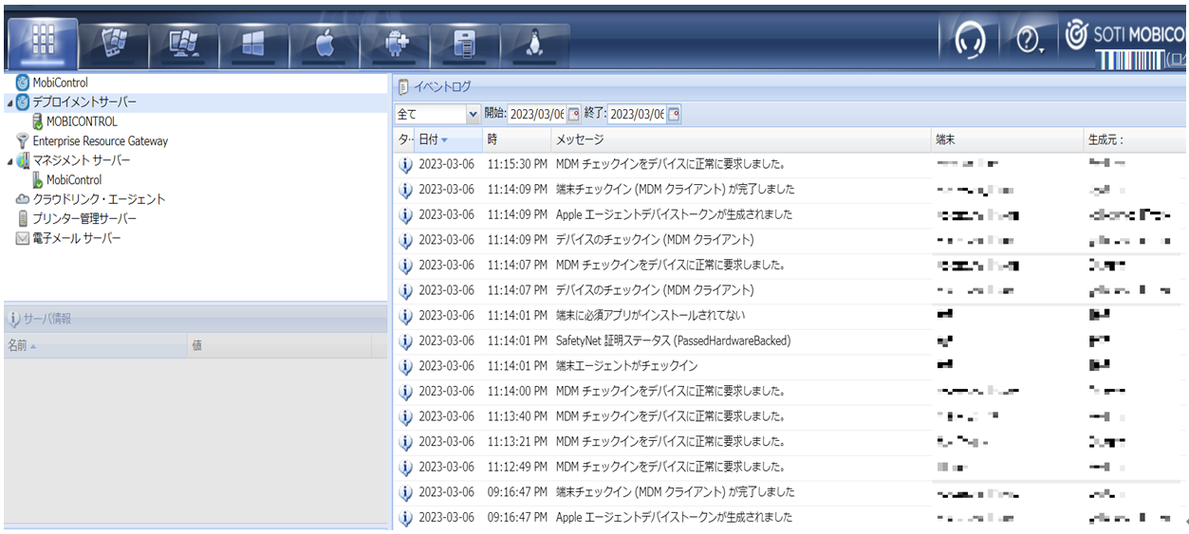Click the 時 column header

pyautogui.click(x=517, y=139)
